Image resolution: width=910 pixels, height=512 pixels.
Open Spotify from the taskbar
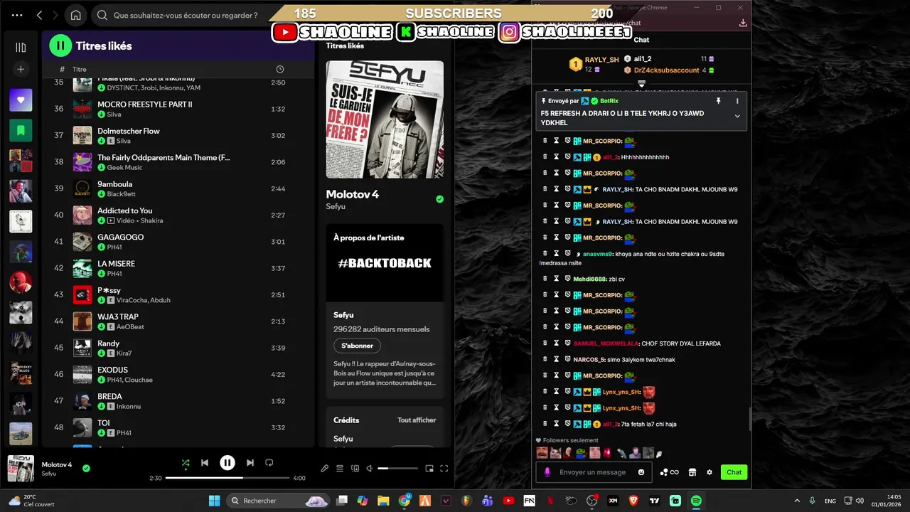click(696, 501)
